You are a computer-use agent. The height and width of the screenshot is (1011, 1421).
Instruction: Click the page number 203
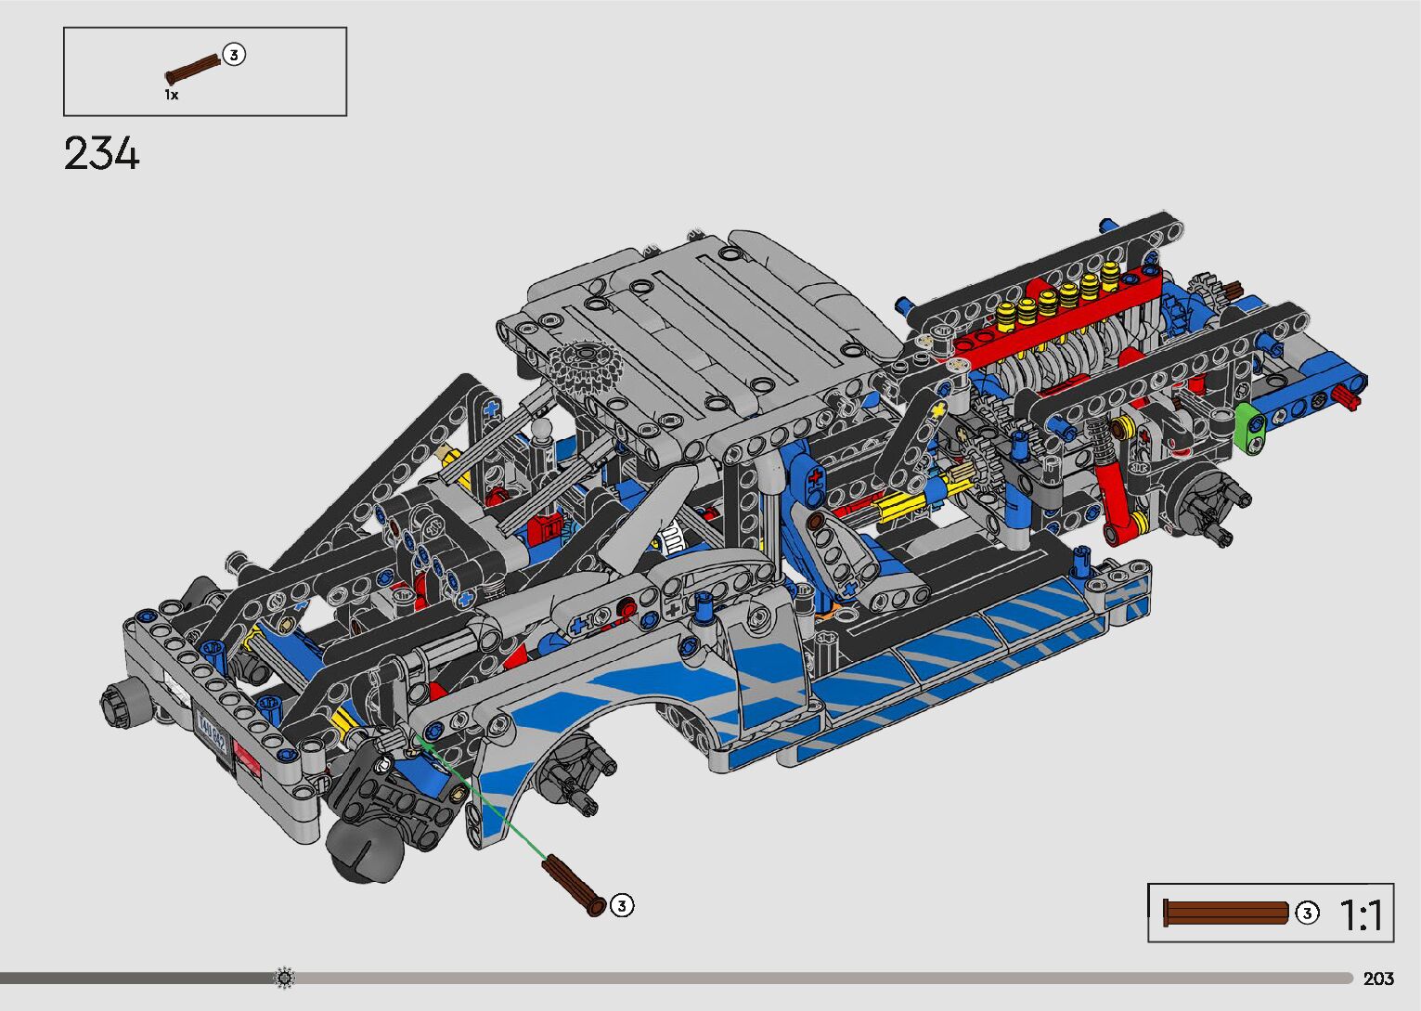(1378, 979)
